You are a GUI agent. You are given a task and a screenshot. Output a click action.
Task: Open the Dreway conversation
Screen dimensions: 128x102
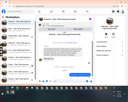[17, 80]
